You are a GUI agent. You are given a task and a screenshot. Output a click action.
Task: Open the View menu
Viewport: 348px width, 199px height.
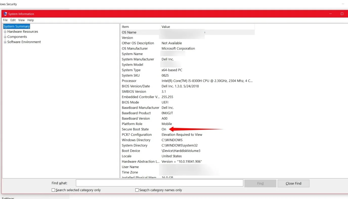(x=21, y=20)
